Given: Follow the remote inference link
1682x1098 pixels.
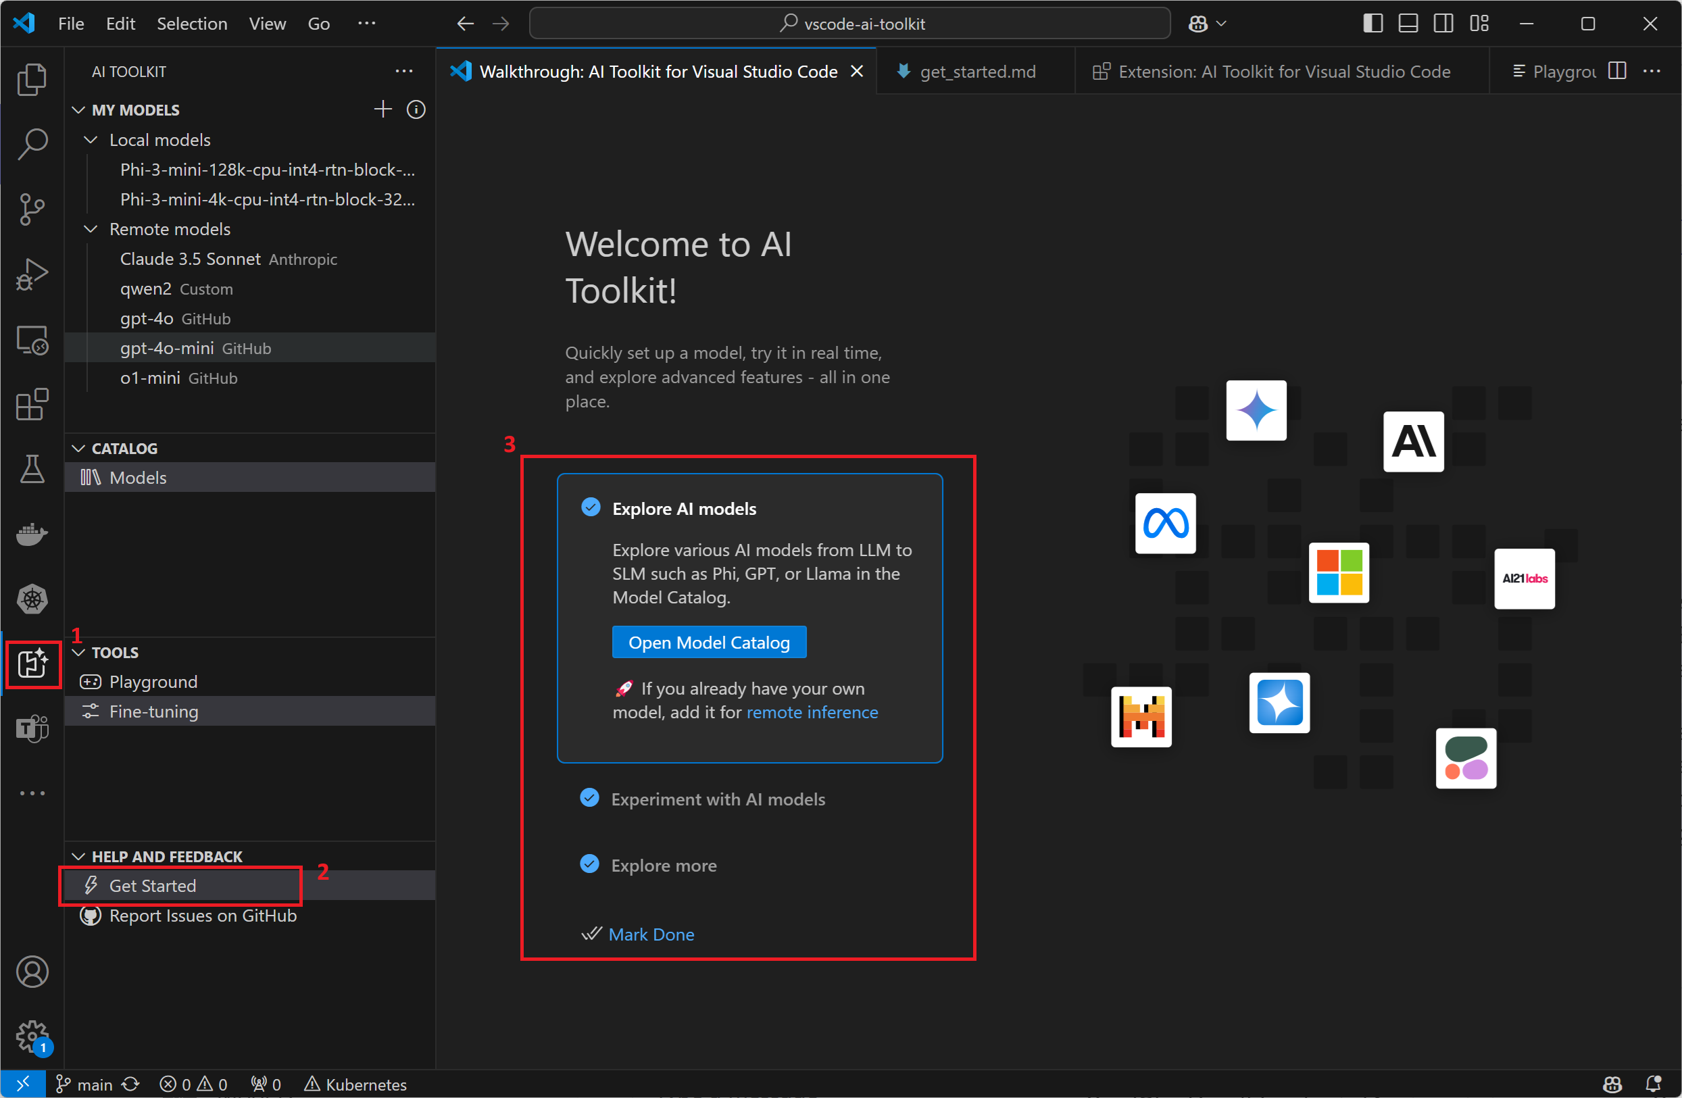Looking at the screenshot, I should click(812, 712).
